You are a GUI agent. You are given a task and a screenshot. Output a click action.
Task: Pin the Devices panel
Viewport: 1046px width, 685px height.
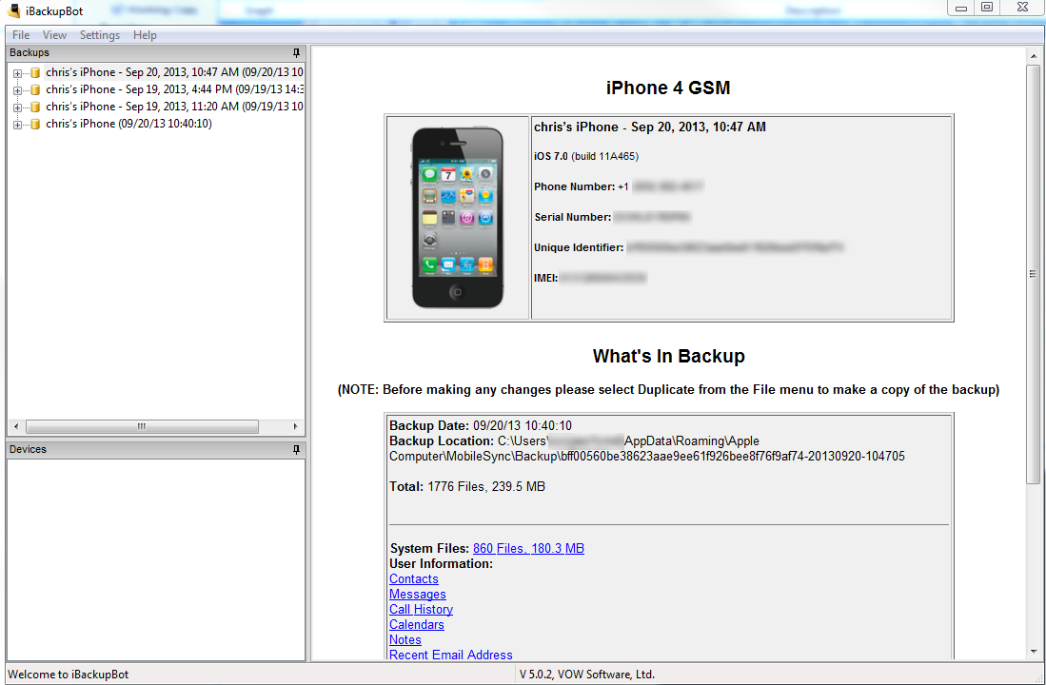coord(296,450)
